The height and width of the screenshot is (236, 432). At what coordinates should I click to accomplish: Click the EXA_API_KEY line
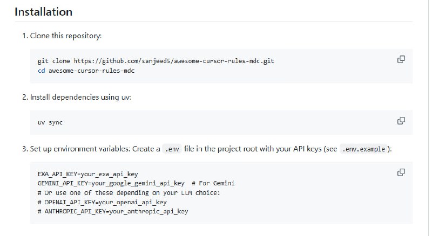coord(87,175)
